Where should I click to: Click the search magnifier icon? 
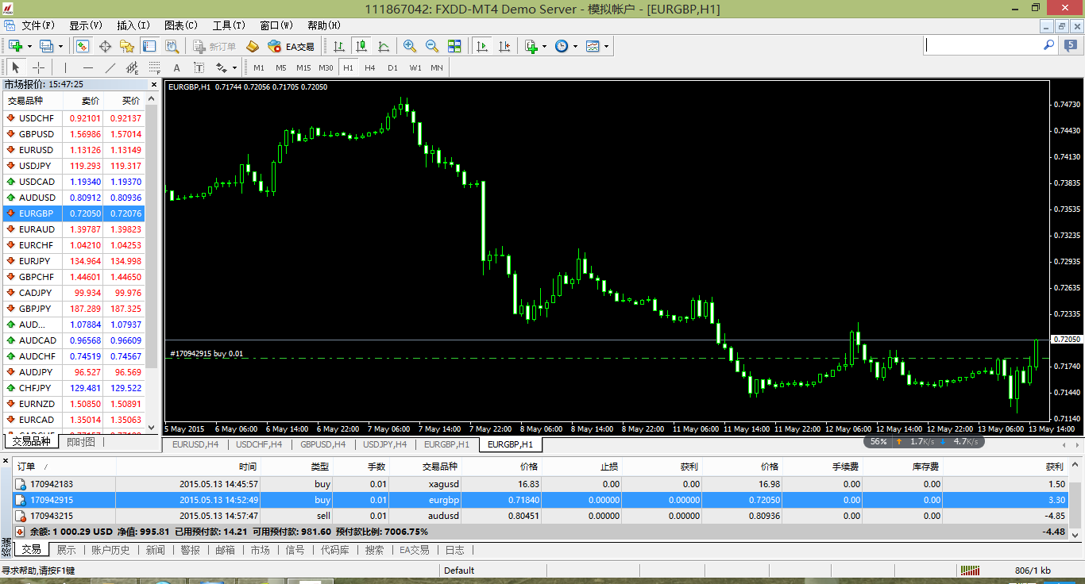pos(1049,46)
